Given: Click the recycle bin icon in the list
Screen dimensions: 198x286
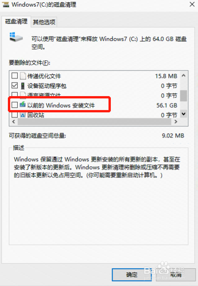Looking at the screenshot, I should pyautogui.click(x=23, y=115).
